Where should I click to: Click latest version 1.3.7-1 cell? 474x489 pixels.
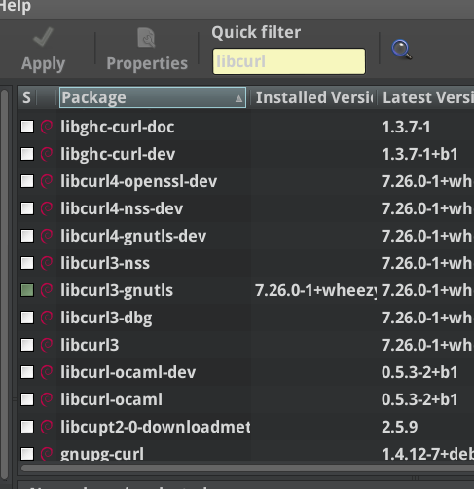(x=406, y=127)
